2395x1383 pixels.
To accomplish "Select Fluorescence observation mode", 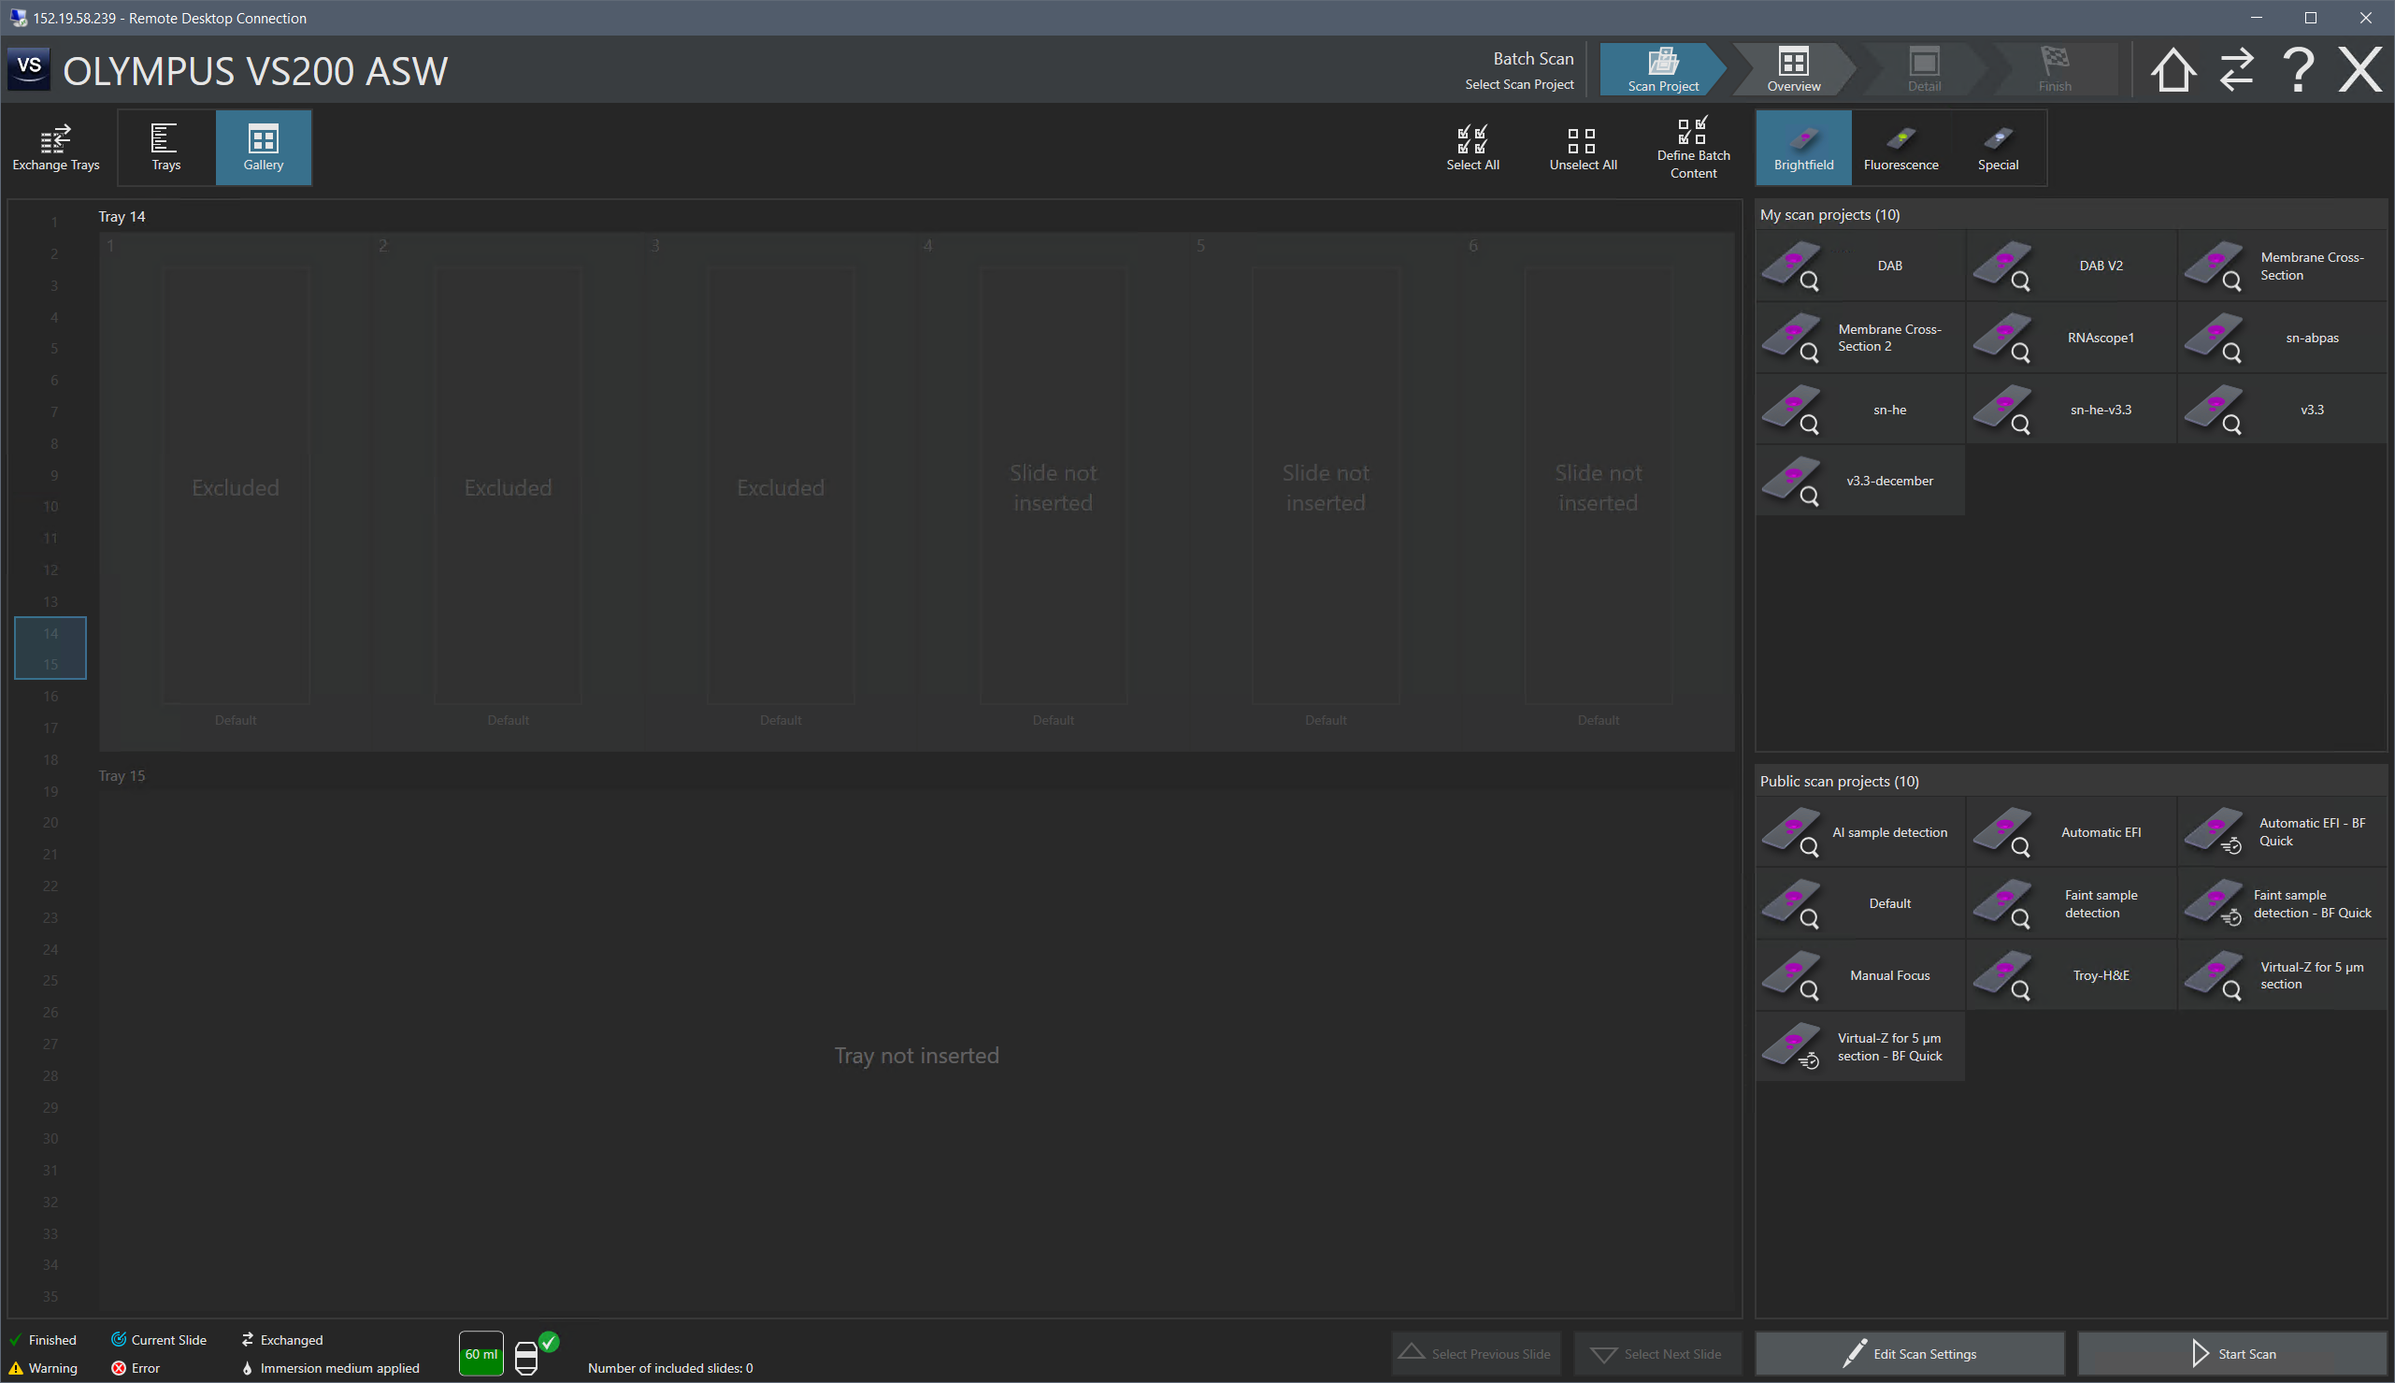I will [1900, 147].
